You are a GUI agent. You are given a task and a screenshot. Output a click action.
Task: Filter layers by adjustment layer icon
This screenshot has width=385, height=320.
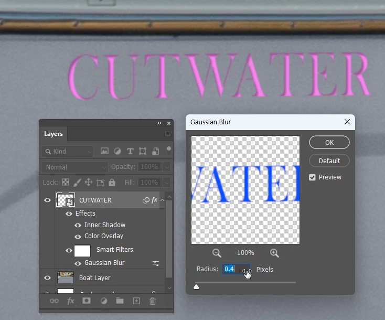[117, 151]
